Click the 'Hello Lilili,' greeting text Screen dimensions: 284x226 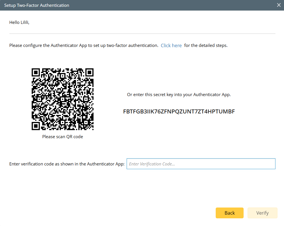[19, 22]
